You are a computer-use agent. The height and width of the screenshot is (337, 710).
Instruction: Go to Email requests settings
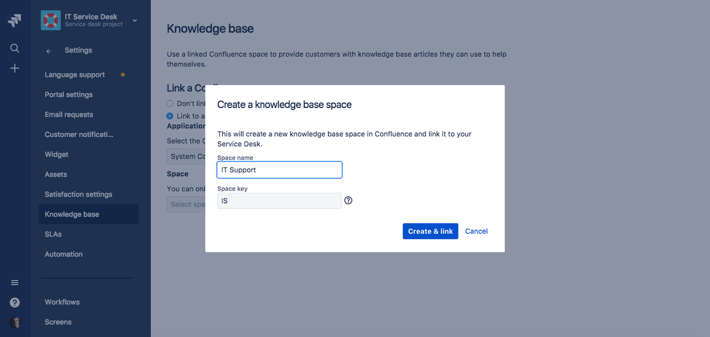pos(69,114)
